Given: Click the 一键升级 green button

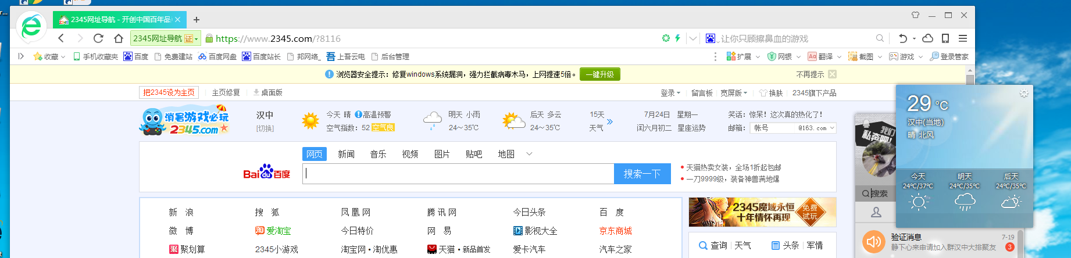Looking at the screenshot, I should (600, 74).
